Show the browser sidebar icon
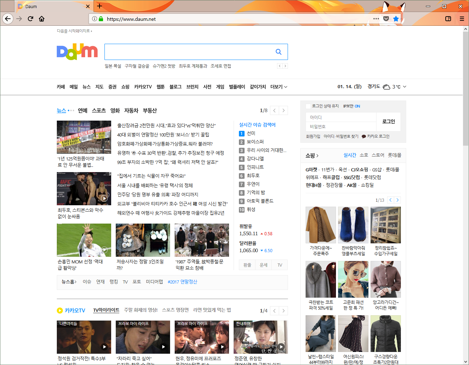 point(448,19)
